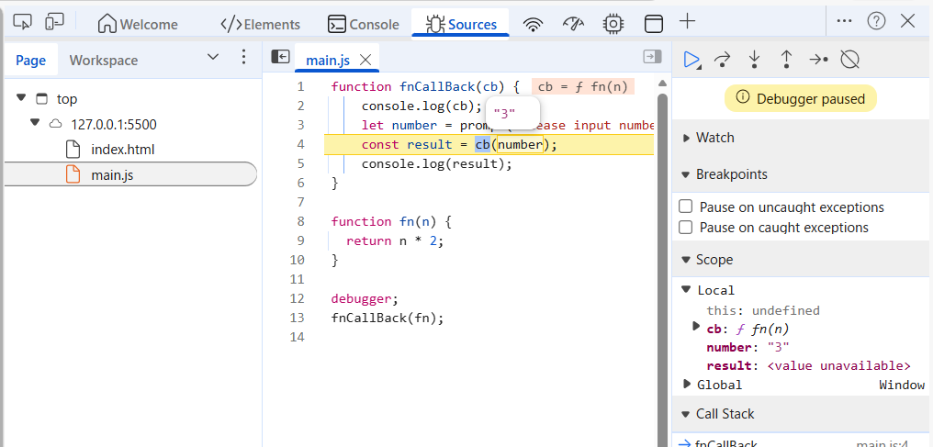Viewport: 933px width, 447px height.
Task: Switch to the Workspace tab
Action: (104, 61)
